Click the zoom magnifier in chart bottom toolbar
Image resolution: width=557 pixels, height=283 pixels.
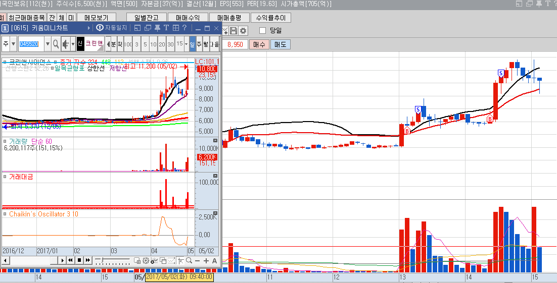188,260
